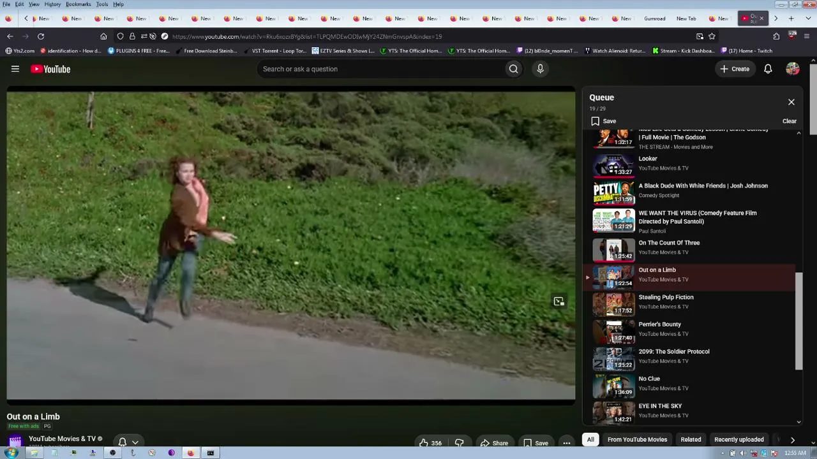817x459 pixels.
Task: Save the queue to a playlist
Action: [x=604, y=121]
